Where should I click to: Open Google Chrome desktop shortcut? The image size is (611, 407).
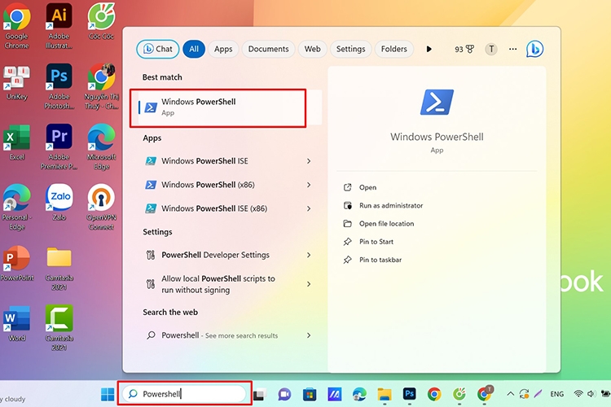click(x=17, y=27)
